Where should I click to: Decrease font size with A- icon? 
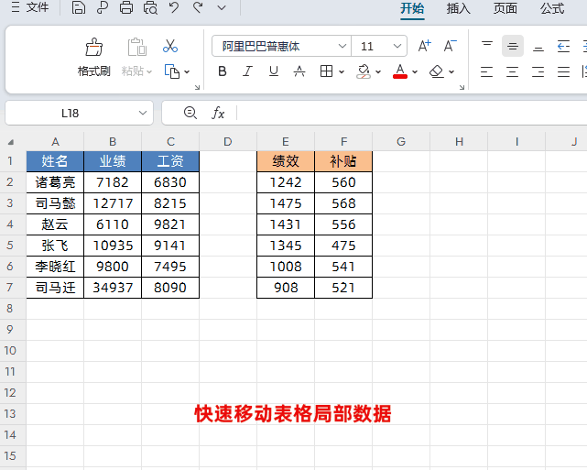click(x=450, y=46)
